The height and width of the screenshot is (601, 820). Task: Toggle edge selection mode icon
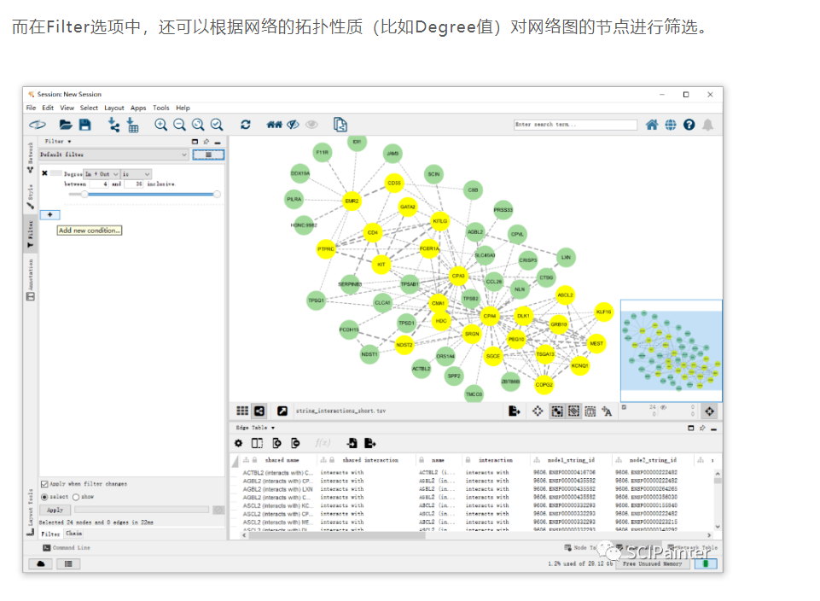click(x=573, y=411)
